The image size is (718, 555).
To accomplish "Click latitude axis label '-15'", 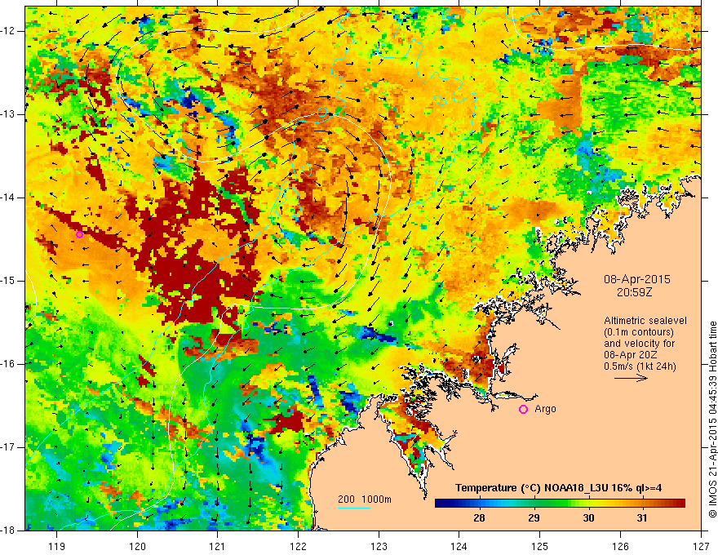I will point(8,281).
